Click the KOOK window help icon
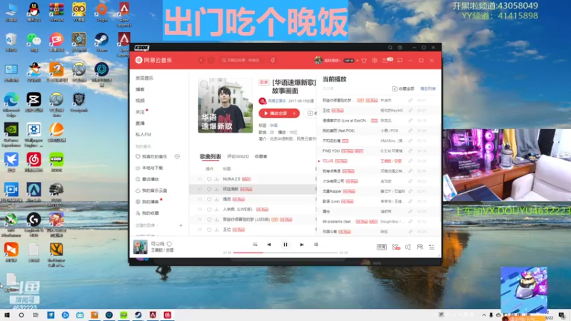Screen dimensions: 571x321 pos(400,48)
